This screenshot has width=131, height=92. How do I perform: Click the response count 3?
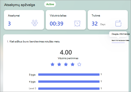tap(9, 24)
